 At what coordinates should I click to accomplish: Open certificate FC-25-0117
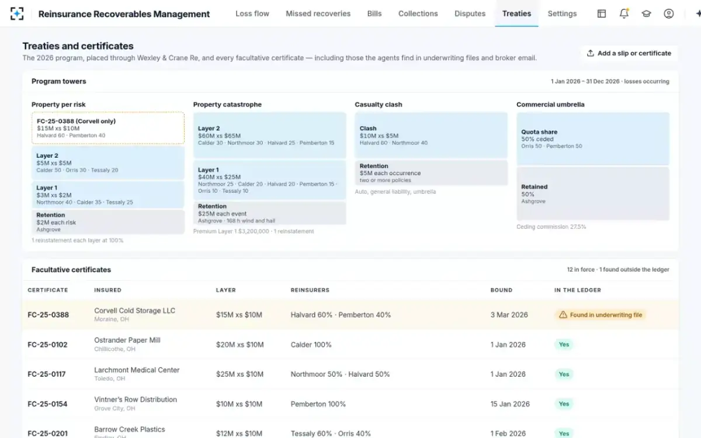pos(47,374)
